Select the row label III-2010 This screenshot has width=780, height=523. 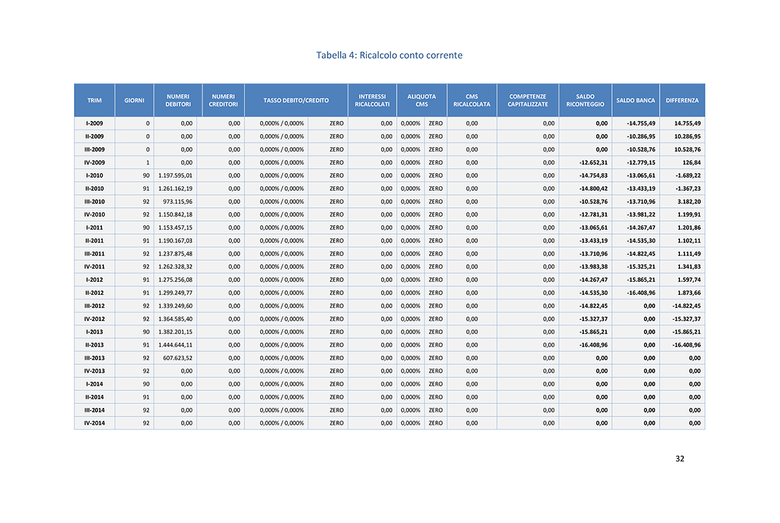(95, 201)
